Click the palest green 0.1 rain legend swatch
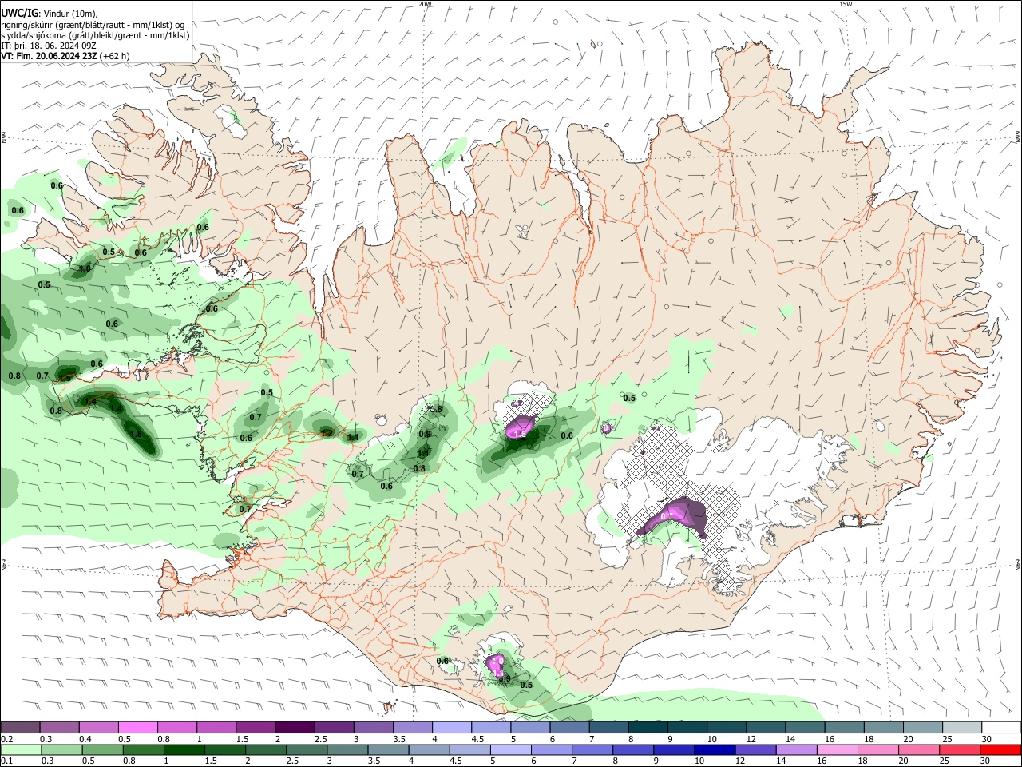This screenshot has width=1022, height=767. tap(21, 749)
